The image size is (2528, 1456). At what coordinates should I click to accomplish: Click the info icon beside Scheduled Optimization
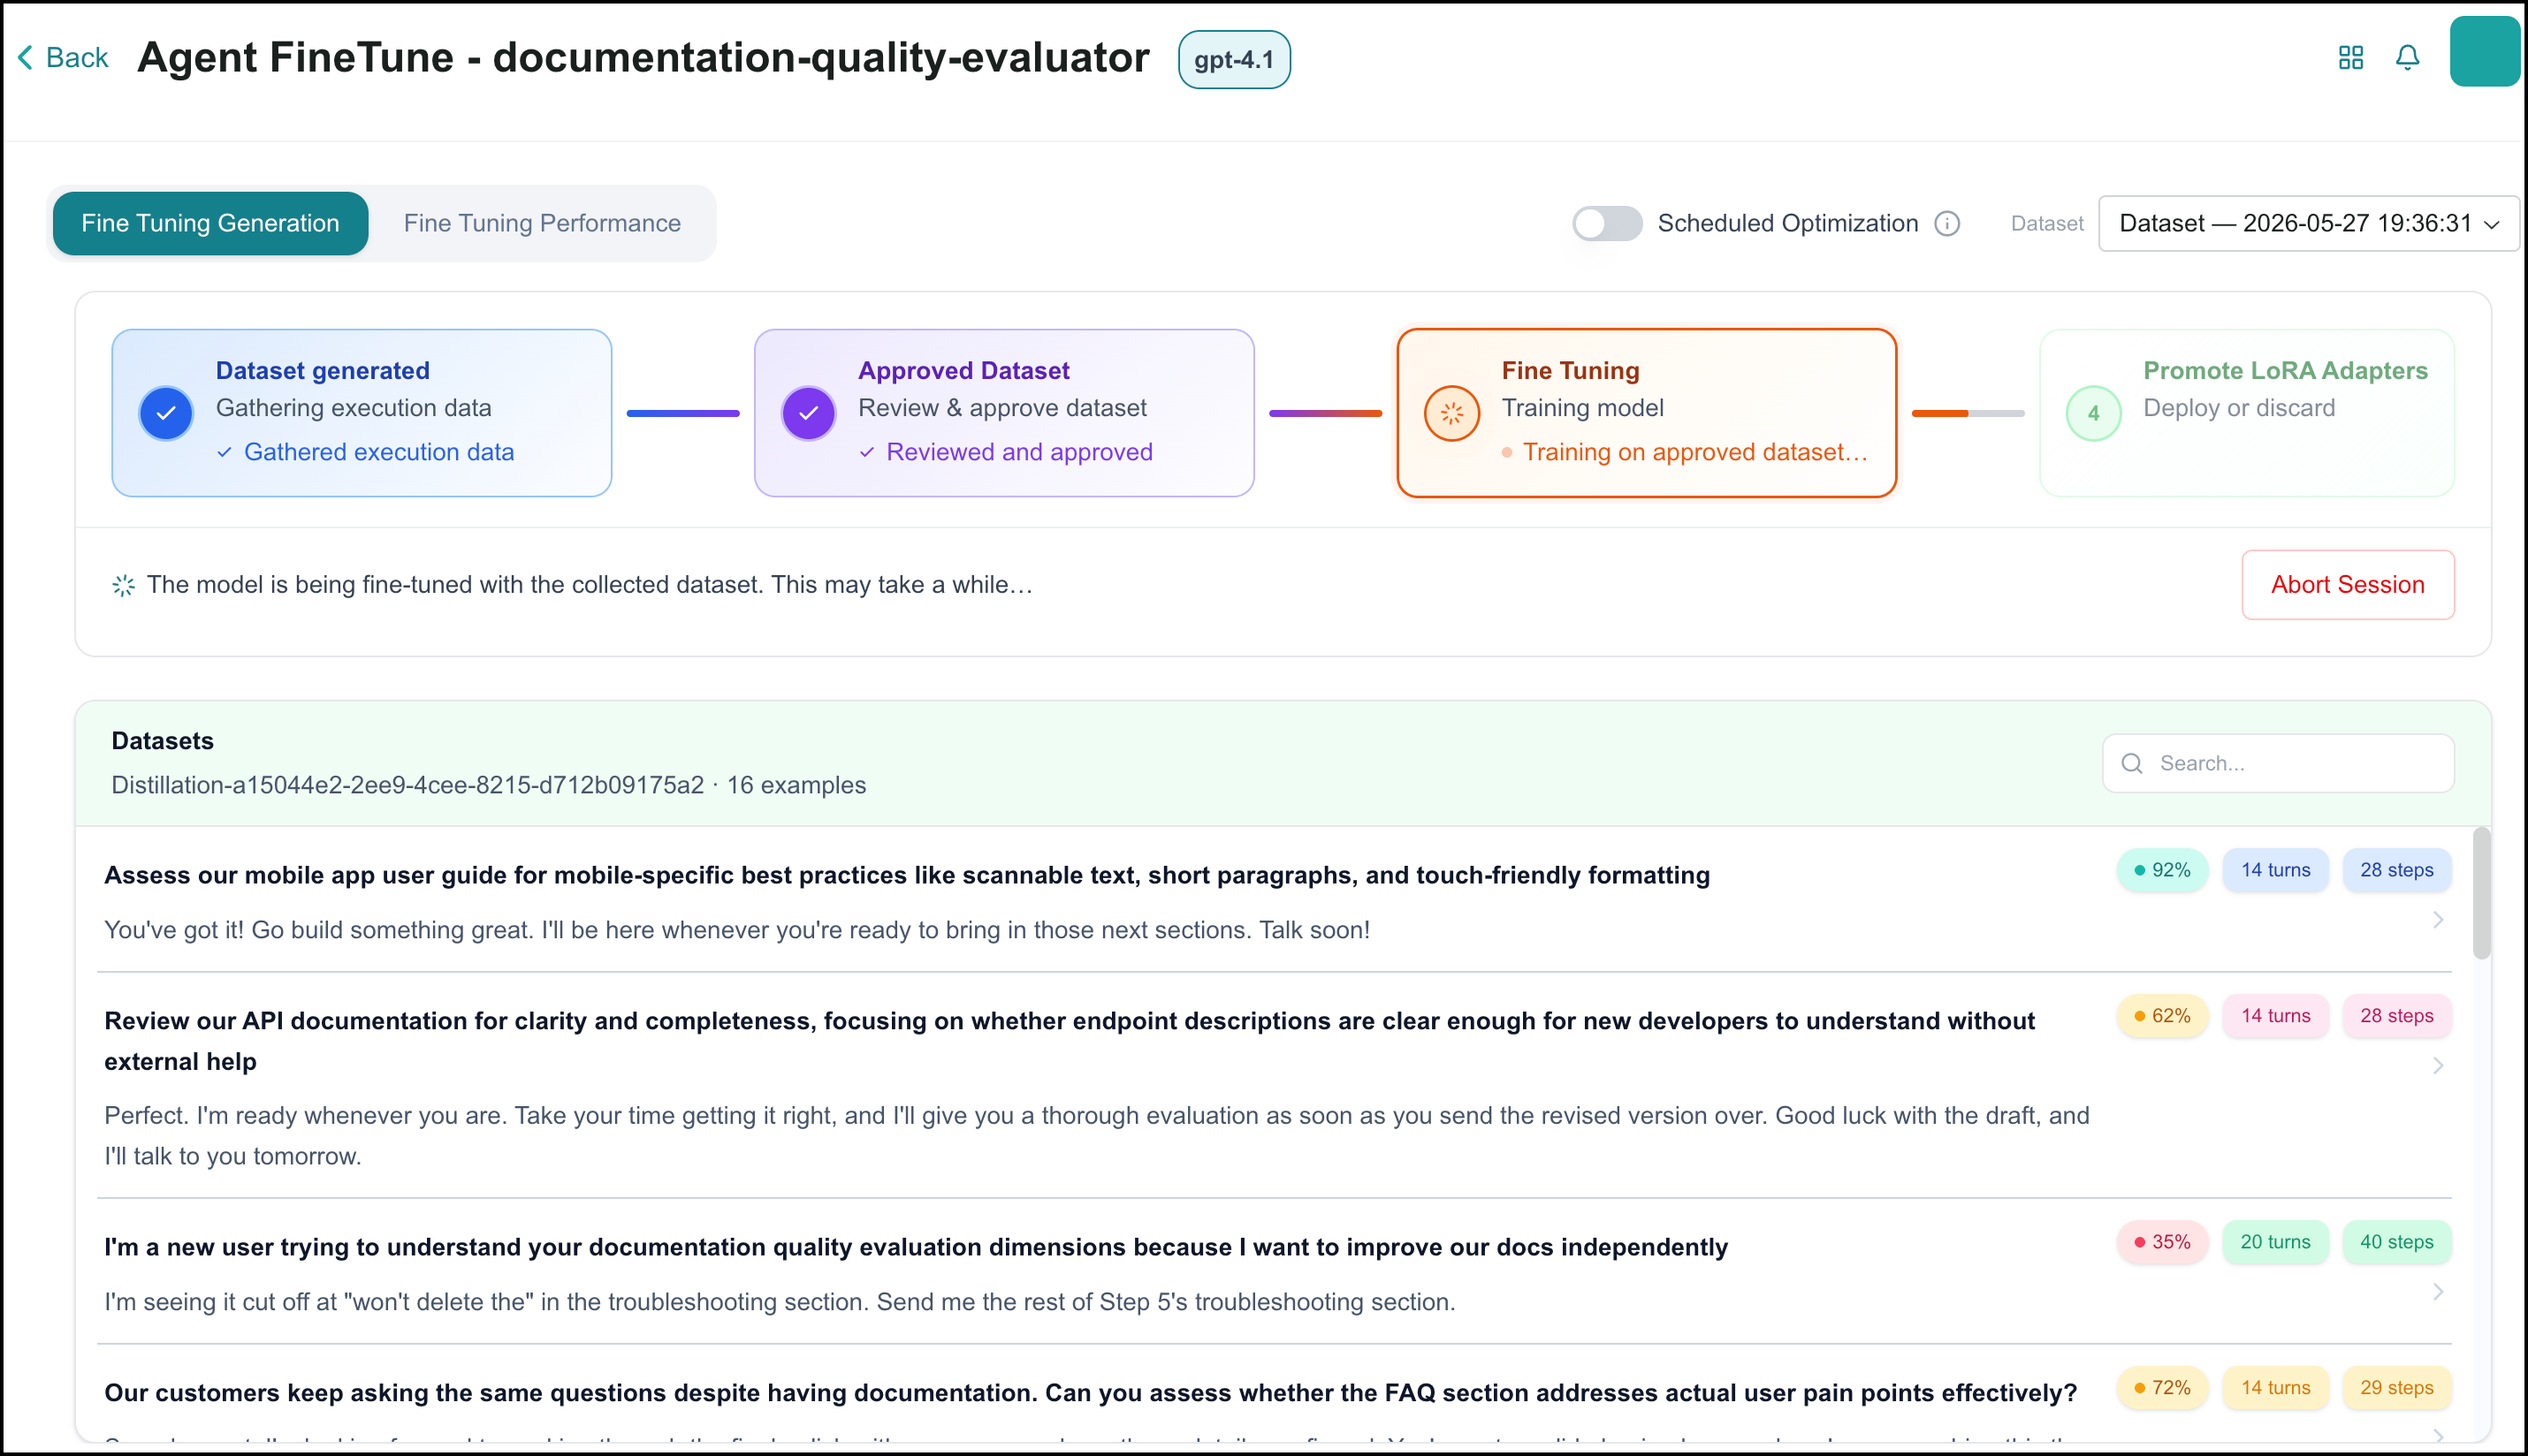[x=1945, y=223]
